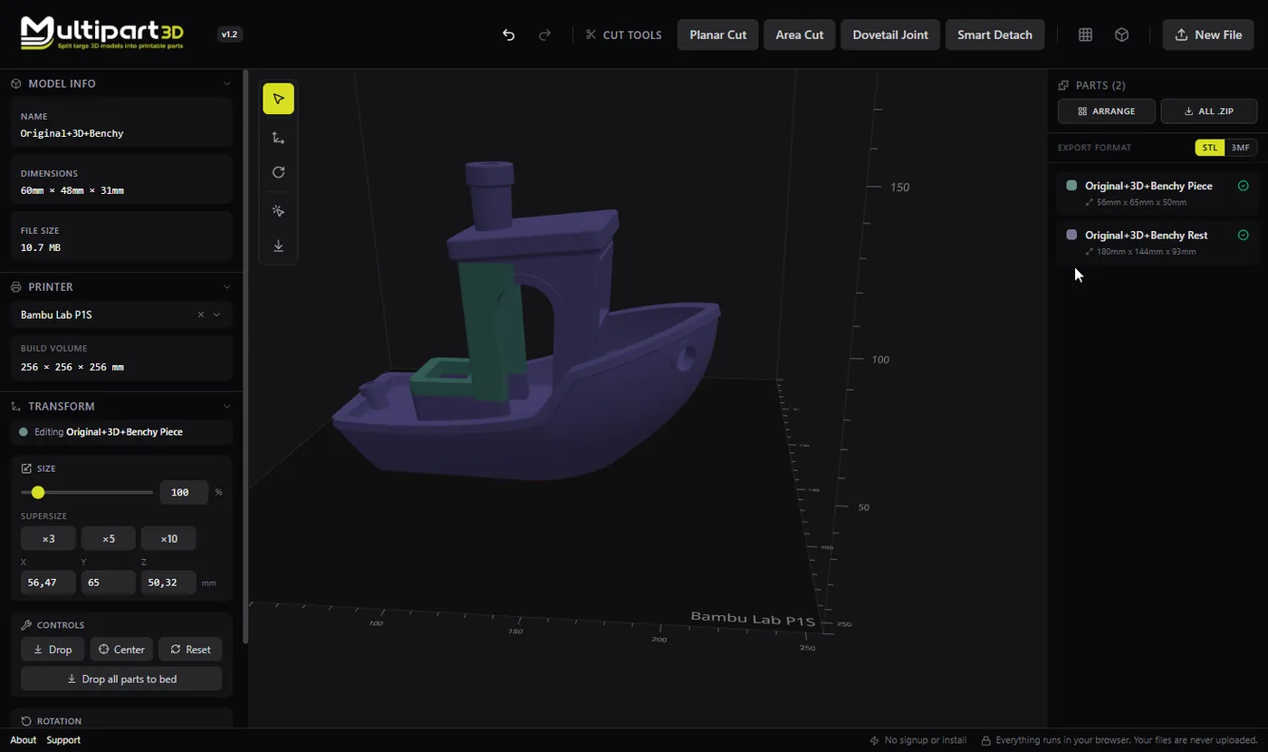The image size is (1268, 752).
Task: Open the About link
Action: click(24, 740)
